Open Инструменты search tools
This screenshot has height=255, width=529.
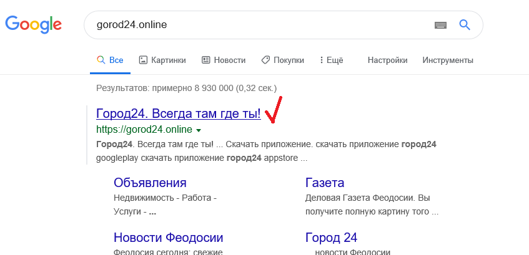(448, 60)
